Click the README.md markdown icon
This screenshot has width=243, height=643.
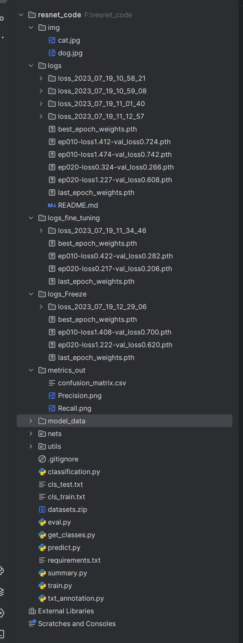tap(52, 205)
